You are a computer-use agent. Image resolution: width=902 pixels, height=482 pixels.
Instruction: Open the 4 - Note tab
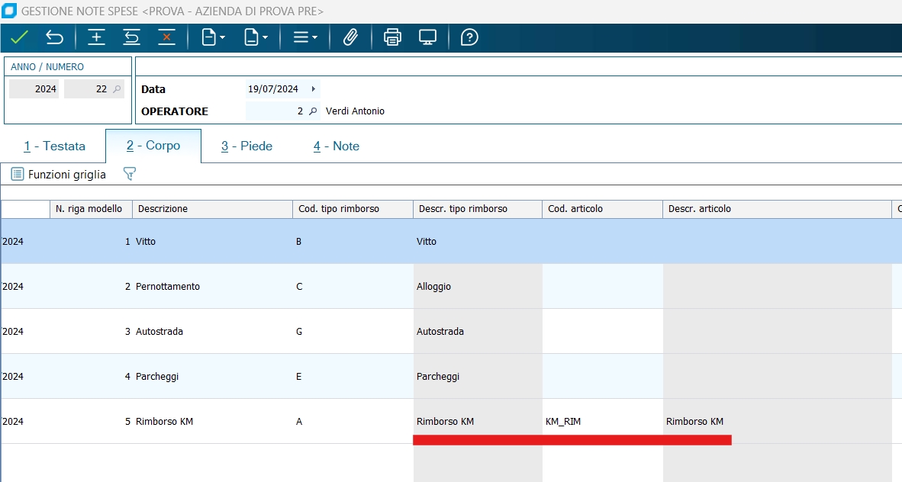coord(336,146)
